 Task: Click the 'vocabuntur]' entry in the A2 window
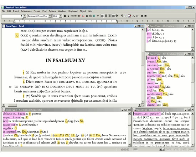coord(154,94)
